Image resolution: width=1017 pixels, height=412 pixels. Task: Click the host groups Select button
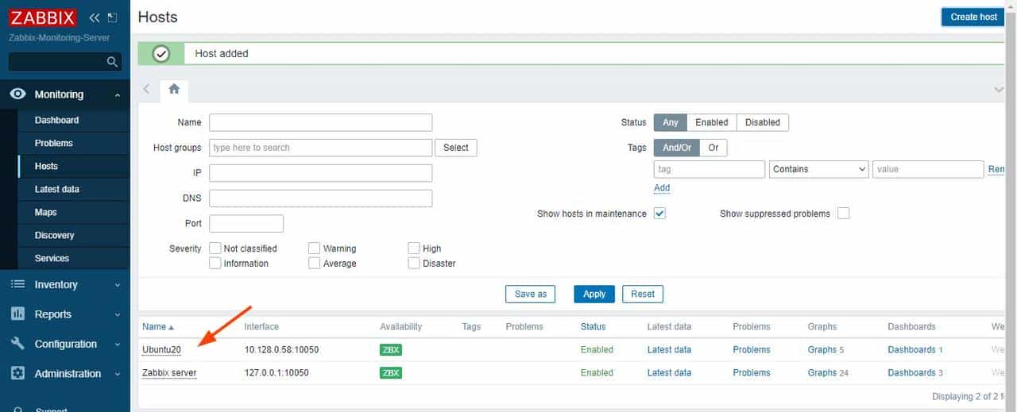(x=456, y=148)
